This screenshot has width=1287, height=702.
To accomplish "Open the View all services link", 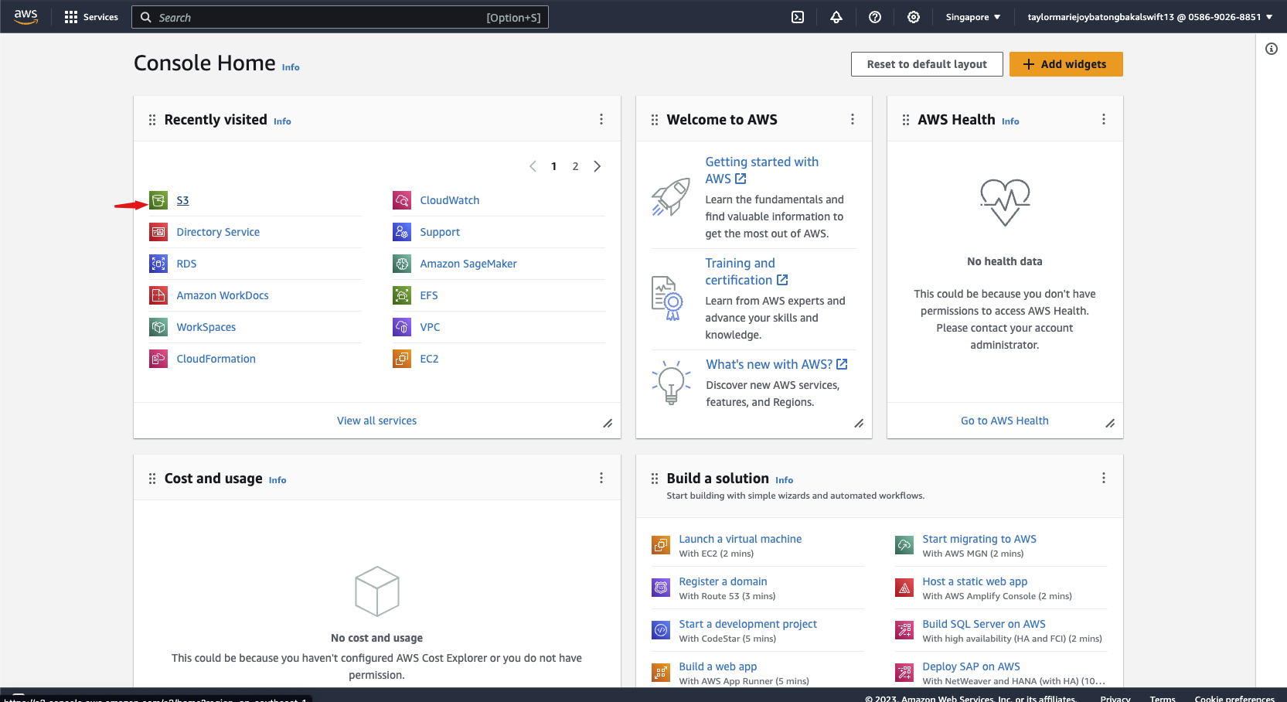I will click(x=376, y=421).
